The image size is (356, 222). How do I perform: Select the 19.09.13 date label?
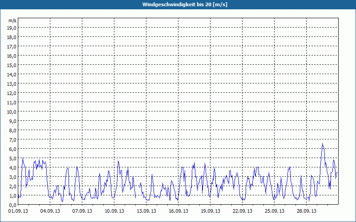(210, 211)
